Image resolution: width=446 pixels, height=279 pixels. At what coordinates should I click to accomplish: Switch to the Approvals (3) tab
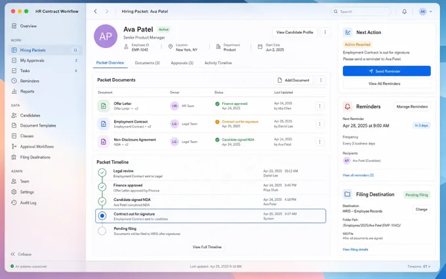point(182,63)
